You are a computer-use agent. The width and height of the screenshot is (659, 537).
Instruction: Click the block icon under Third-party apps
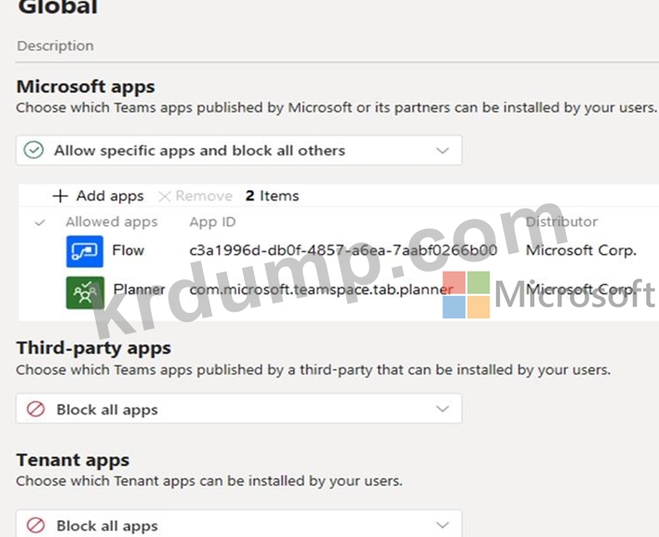36,409
